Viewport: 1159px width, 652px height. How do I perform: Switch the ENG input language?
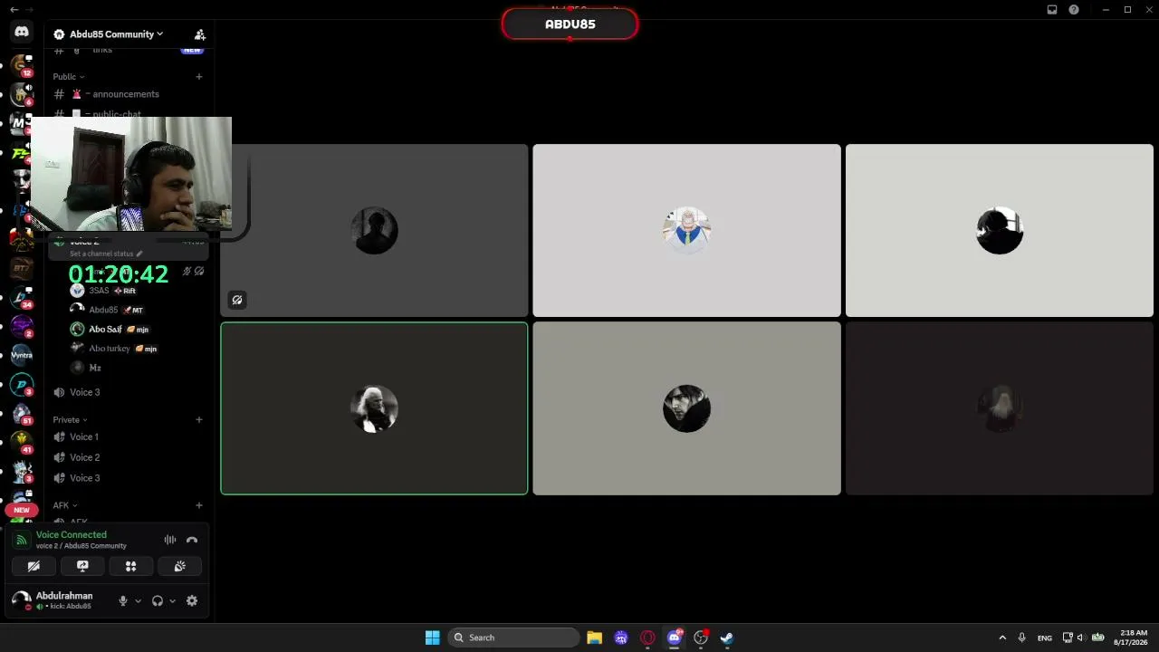(x=1045, y=638)
